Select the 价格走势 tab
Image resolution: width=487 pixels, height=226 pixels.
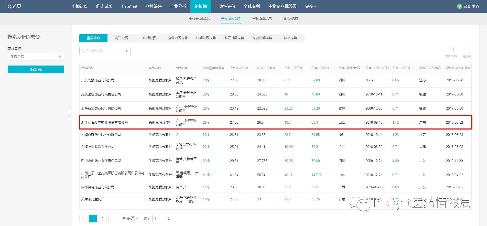coord(290,38)
